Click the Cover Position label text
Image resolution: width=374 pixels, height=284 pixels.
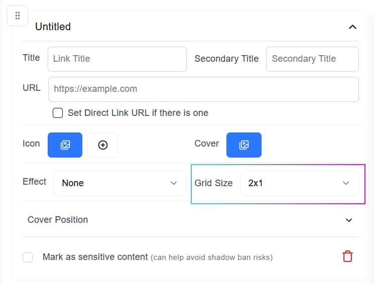58,220
